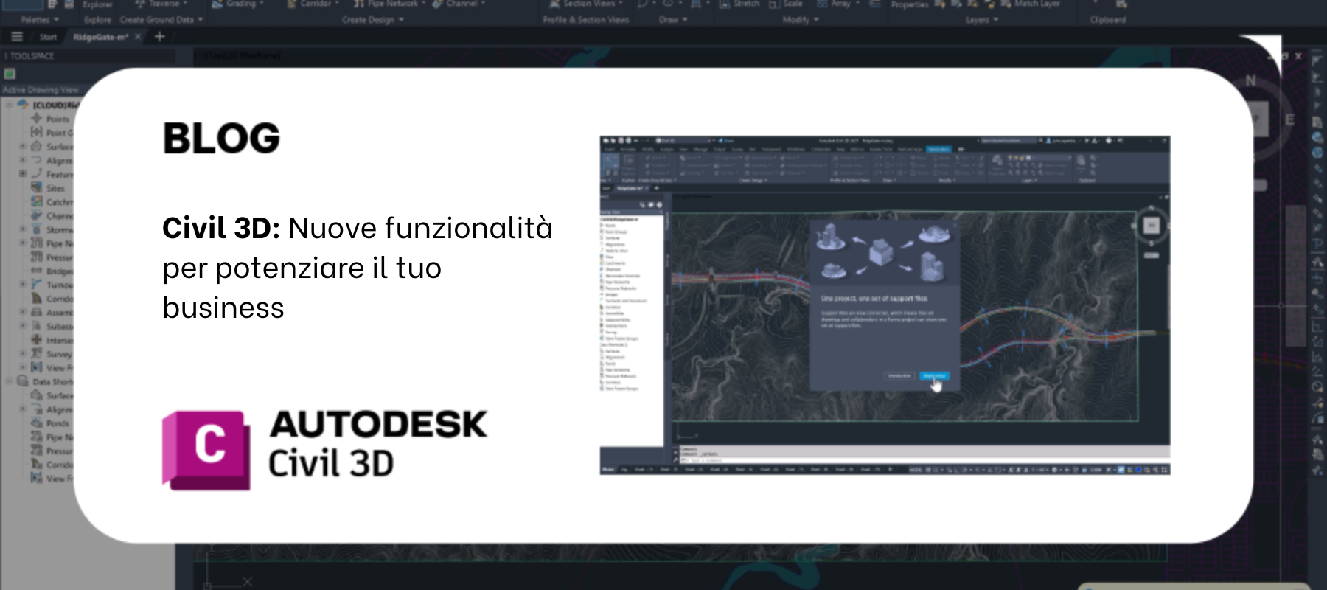Select Subassemblies in the Toolspace tree
The height and width of the screenshot is (590, 1327).
52,326
